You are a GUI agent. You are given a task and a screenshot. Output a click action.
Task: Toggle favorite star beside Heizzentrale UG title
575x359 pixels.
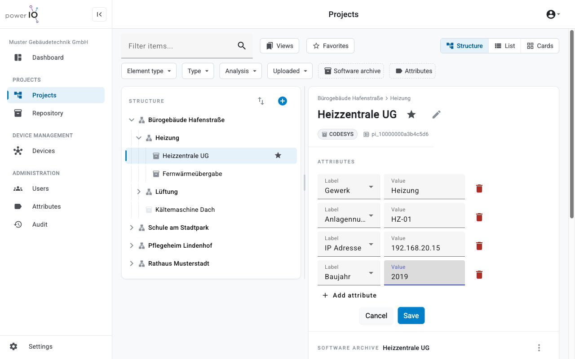411,114
